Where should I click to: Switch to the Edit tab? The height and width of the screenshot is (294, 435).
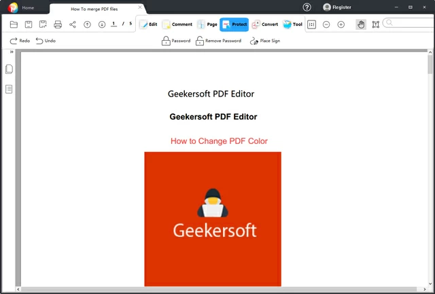click(x=148, y=24)
